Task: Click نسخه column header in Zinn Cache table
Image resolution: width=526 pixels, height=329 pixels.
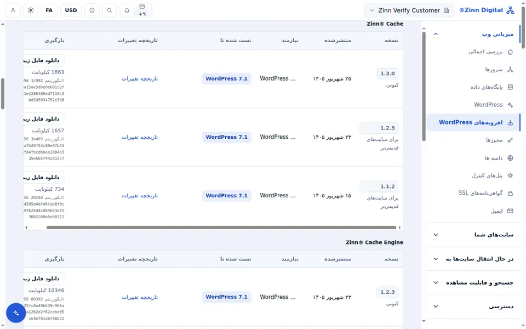Action: [391, 40]
